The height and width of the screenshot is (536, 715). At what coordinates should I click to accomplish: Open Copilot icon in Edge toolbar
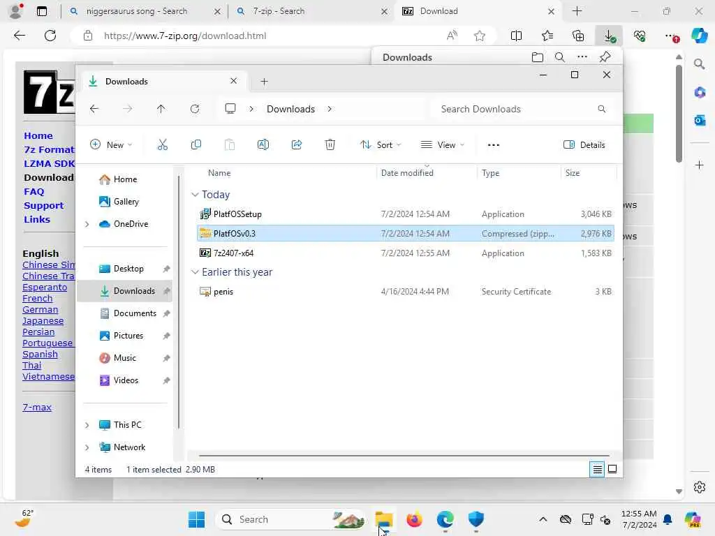(x=700, y=36)
